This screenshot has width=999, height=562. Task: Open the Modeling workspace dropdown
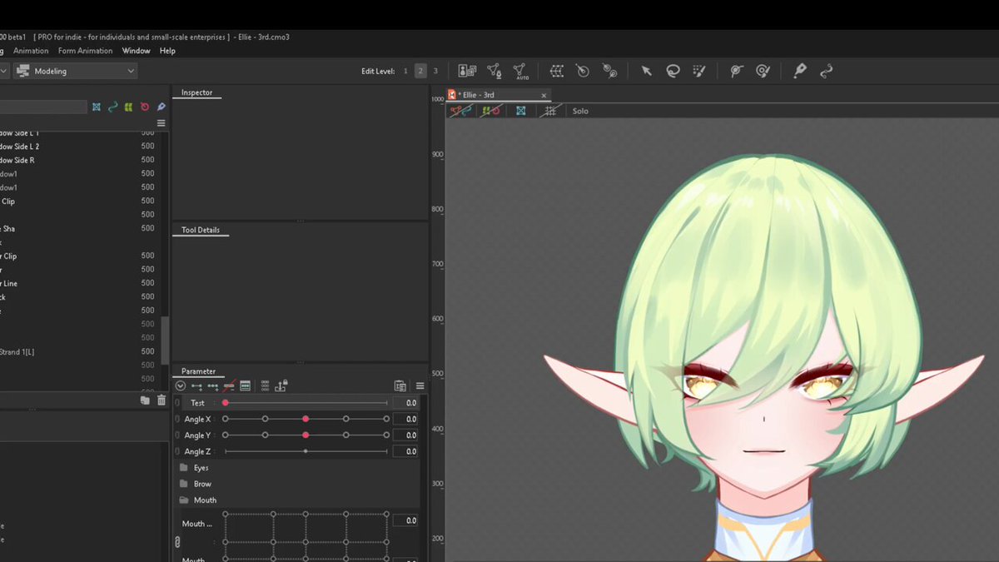[x=75, y=72]
